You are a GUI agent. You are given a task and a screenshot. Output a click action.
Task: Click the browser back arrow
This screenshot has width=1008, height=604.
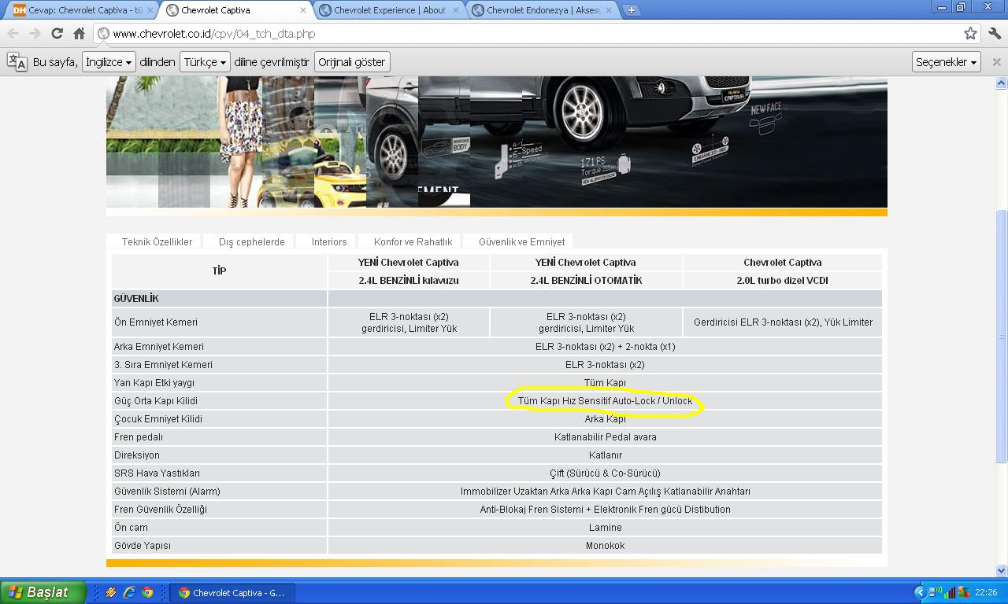pos(13,33)
